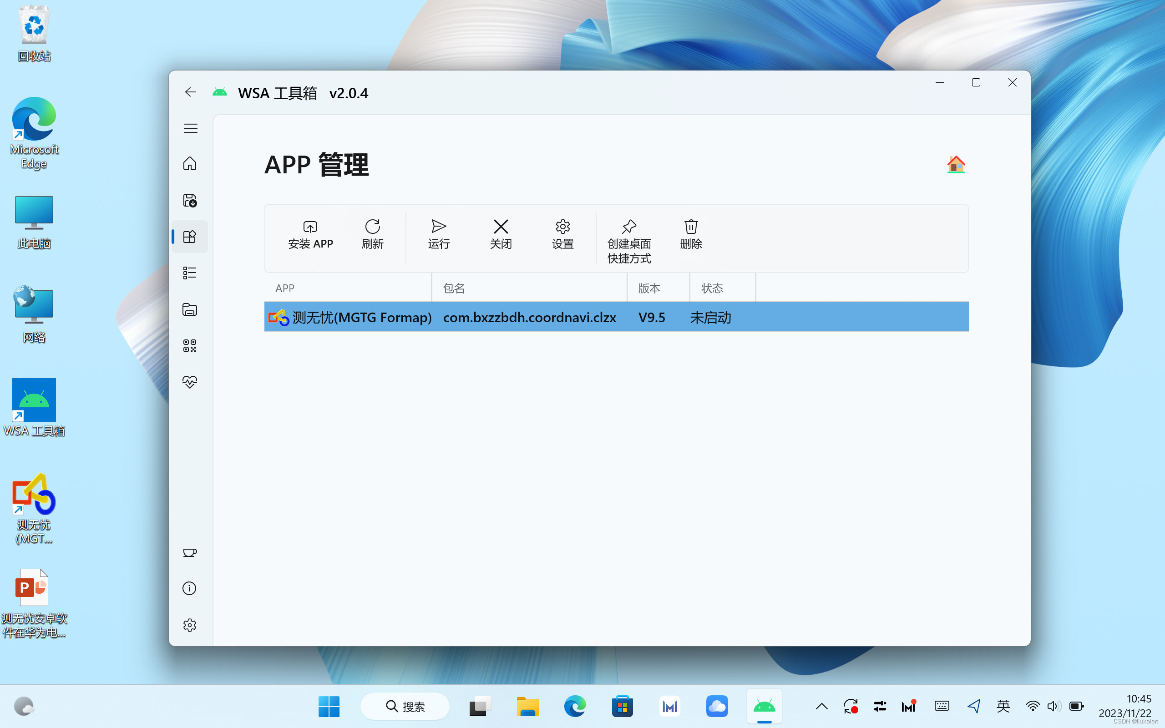Open the blue M app on taskbar
Screen dimensions: 1165x728
coord(669,706)
